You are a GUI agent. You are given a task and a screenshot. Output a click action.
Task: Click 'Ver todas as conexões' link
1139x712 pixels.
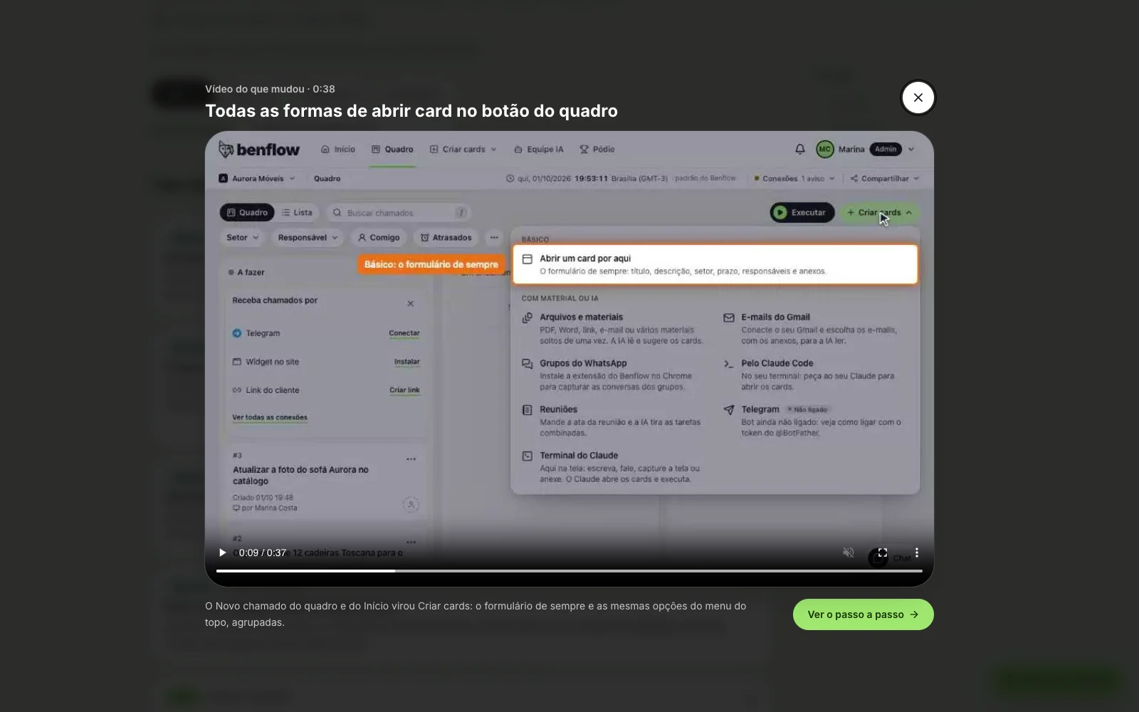click(270, 418)
